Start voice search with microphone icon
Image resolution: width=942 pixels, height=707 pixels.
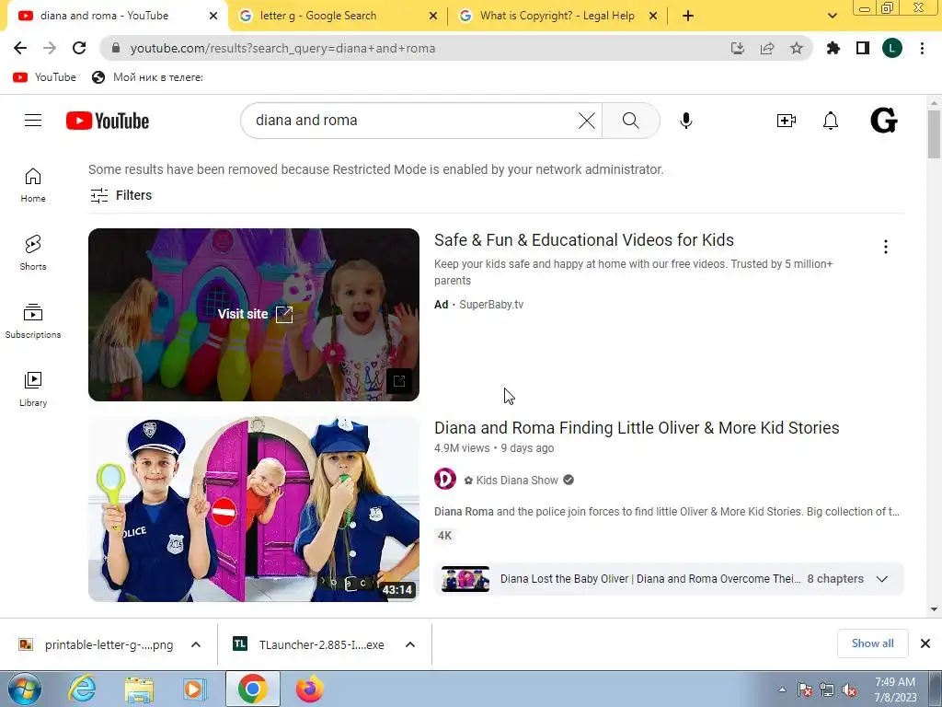coord(685,121)
